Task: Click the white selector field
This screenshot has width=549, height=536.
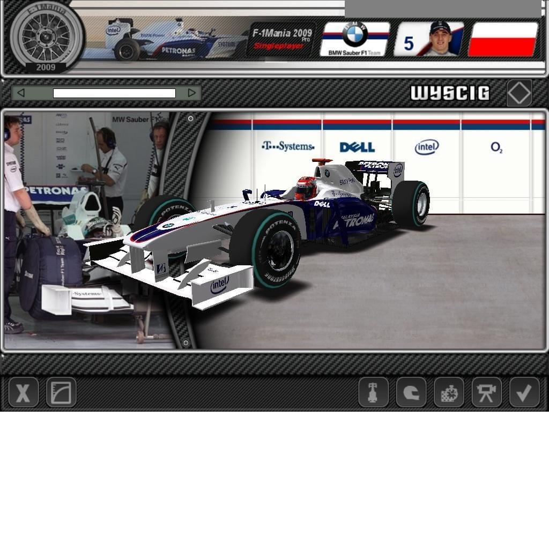Action: point(114,93)
